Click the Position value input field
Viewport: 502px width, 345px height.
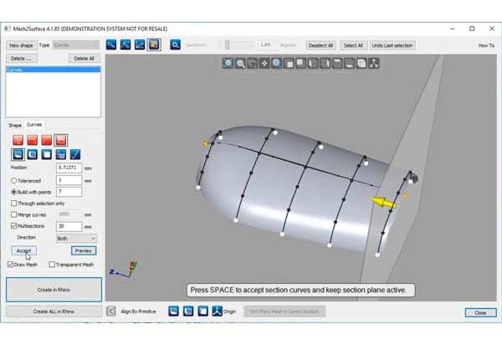[x=69, y=167]
